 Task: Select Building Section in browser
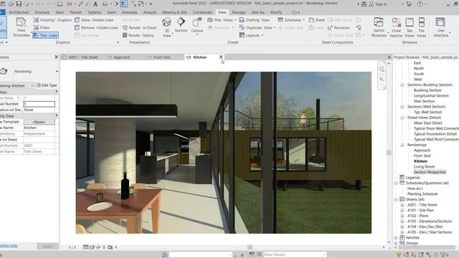427,90
